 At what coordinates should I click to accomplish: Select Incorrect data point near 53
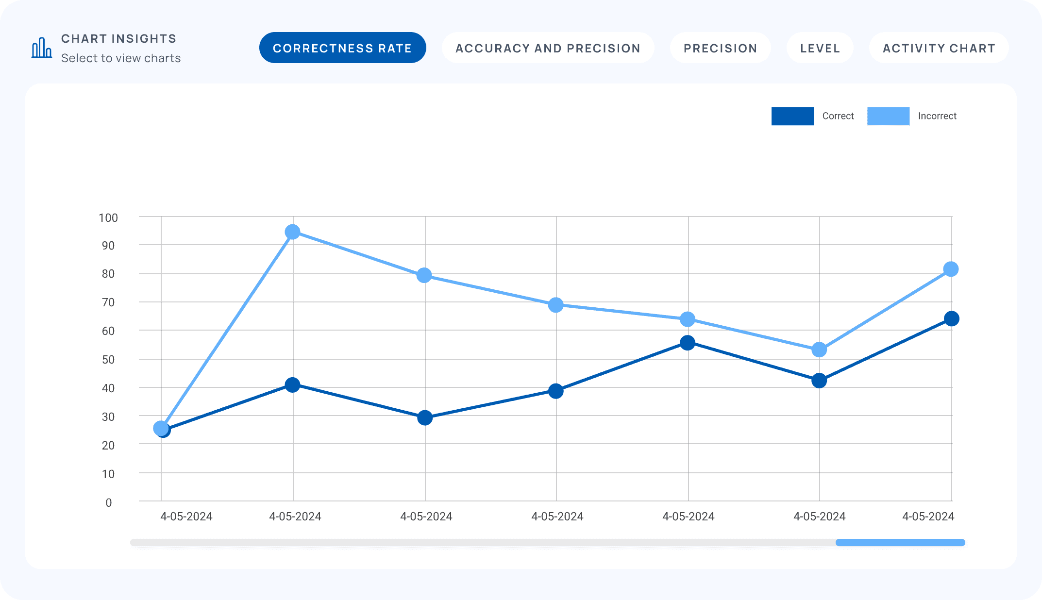point(819,350)
